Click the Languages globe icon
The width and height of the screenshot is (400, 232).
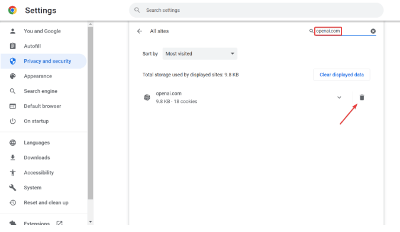12,143
